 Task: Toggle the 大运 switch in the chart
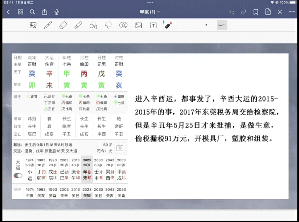[18, 176]
